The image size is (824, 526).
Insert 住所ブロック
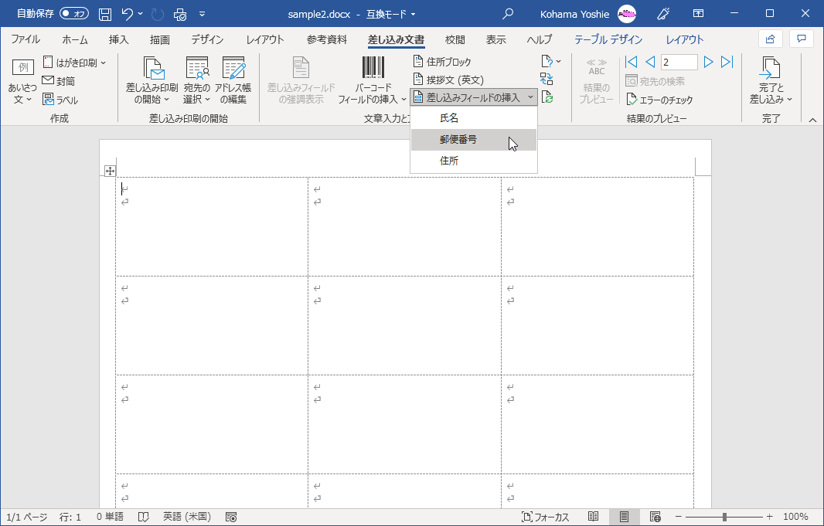pyautogui.click(x=441, y=62)
